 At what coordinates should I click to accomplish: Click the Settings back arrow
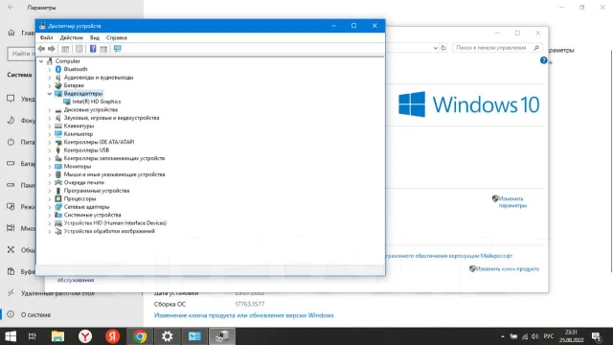click(11, 8)
